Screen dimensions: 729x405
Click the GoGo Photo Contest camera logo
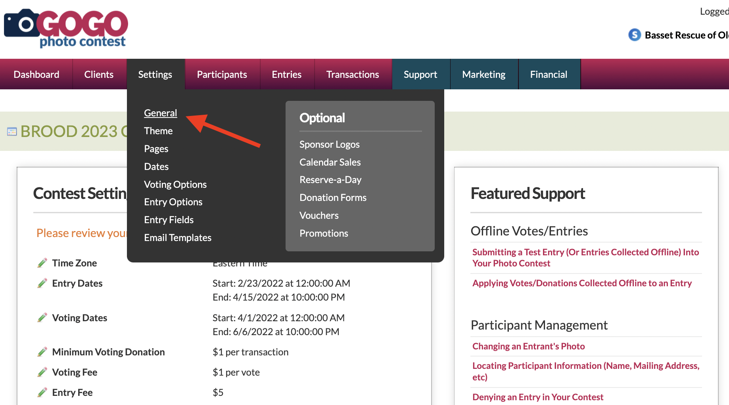[65, 27]
